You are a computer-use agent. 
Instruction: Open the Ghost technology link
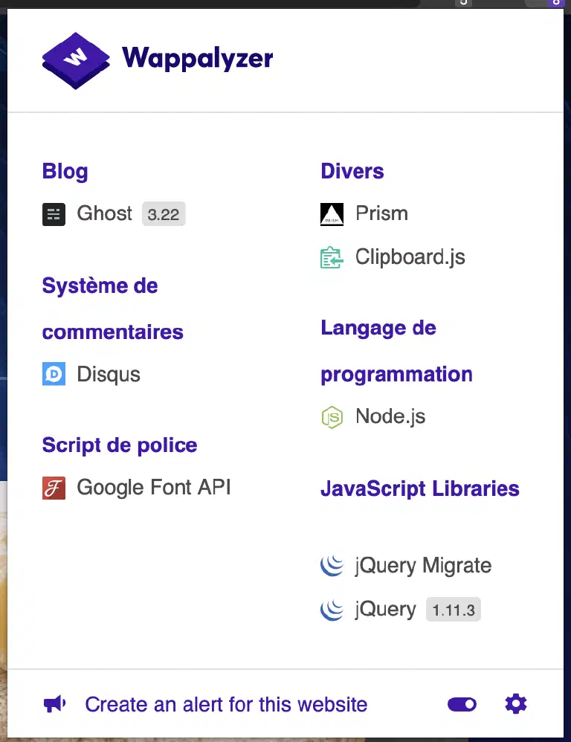click(x=105, y=213)
